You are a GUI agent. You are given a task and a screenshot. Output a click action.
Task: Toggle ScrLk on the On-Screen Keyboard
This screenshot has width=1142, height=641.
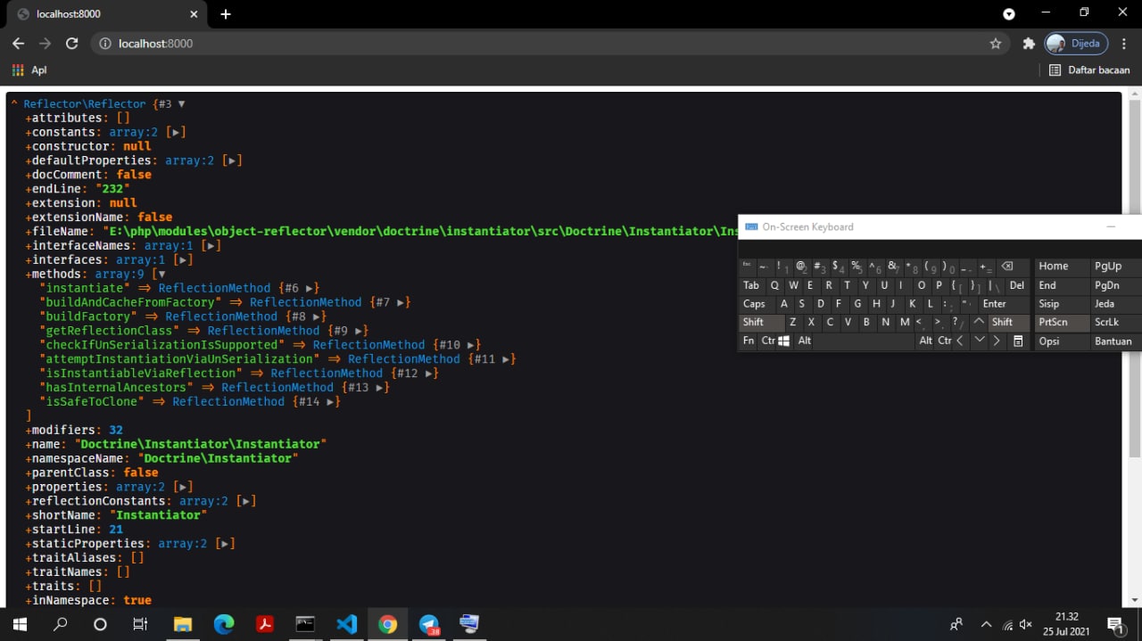1109,322
